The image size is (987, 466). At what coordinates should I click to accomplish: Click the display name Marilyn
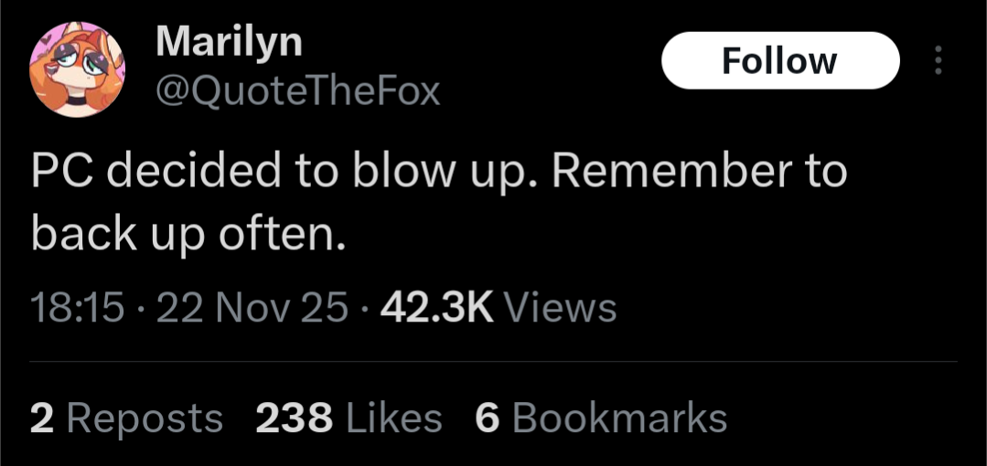(x=229, y=41)
